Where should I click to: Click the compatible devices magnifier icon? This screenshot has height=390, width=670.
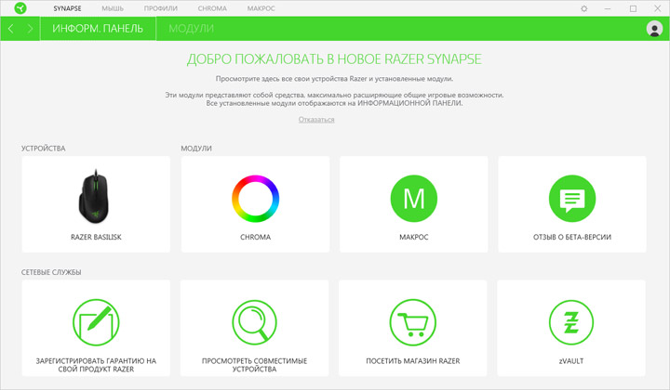(x=255, y=322)
